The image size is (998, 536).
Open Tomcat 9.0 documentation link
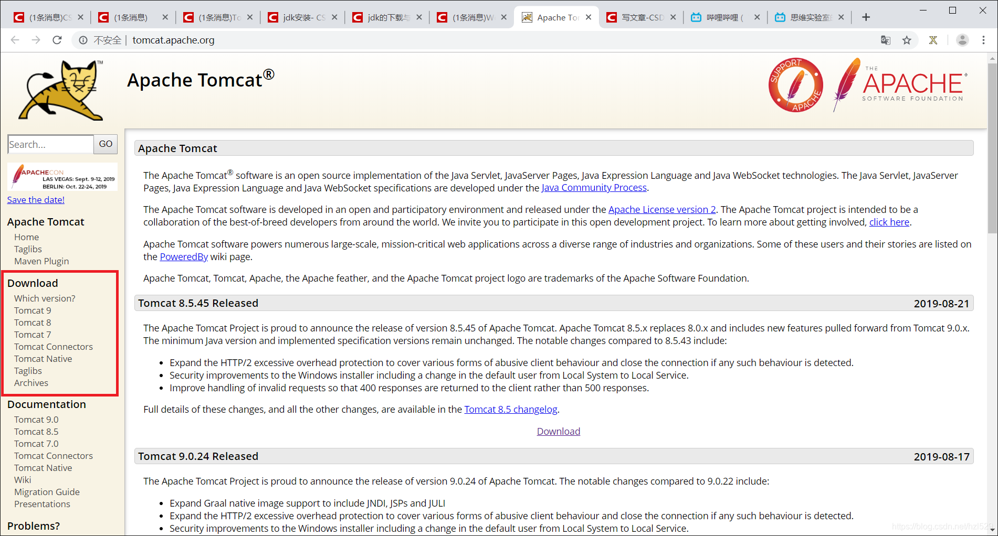click(x=36, y=420)
